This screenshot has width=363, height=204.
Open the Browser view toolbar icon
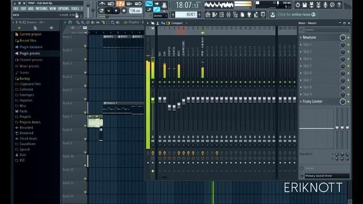pos(235,15)
